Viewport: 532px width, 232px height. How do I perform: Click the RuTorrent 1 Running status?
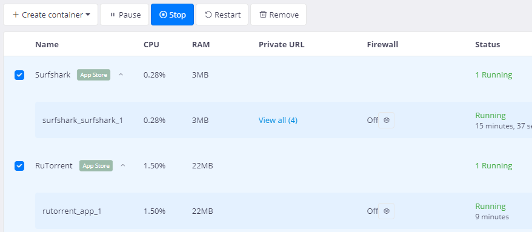point(494,166)
